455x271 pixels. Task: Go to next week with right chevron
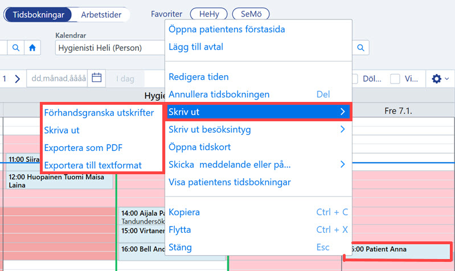pyautogui.click(x=18, y=79)
